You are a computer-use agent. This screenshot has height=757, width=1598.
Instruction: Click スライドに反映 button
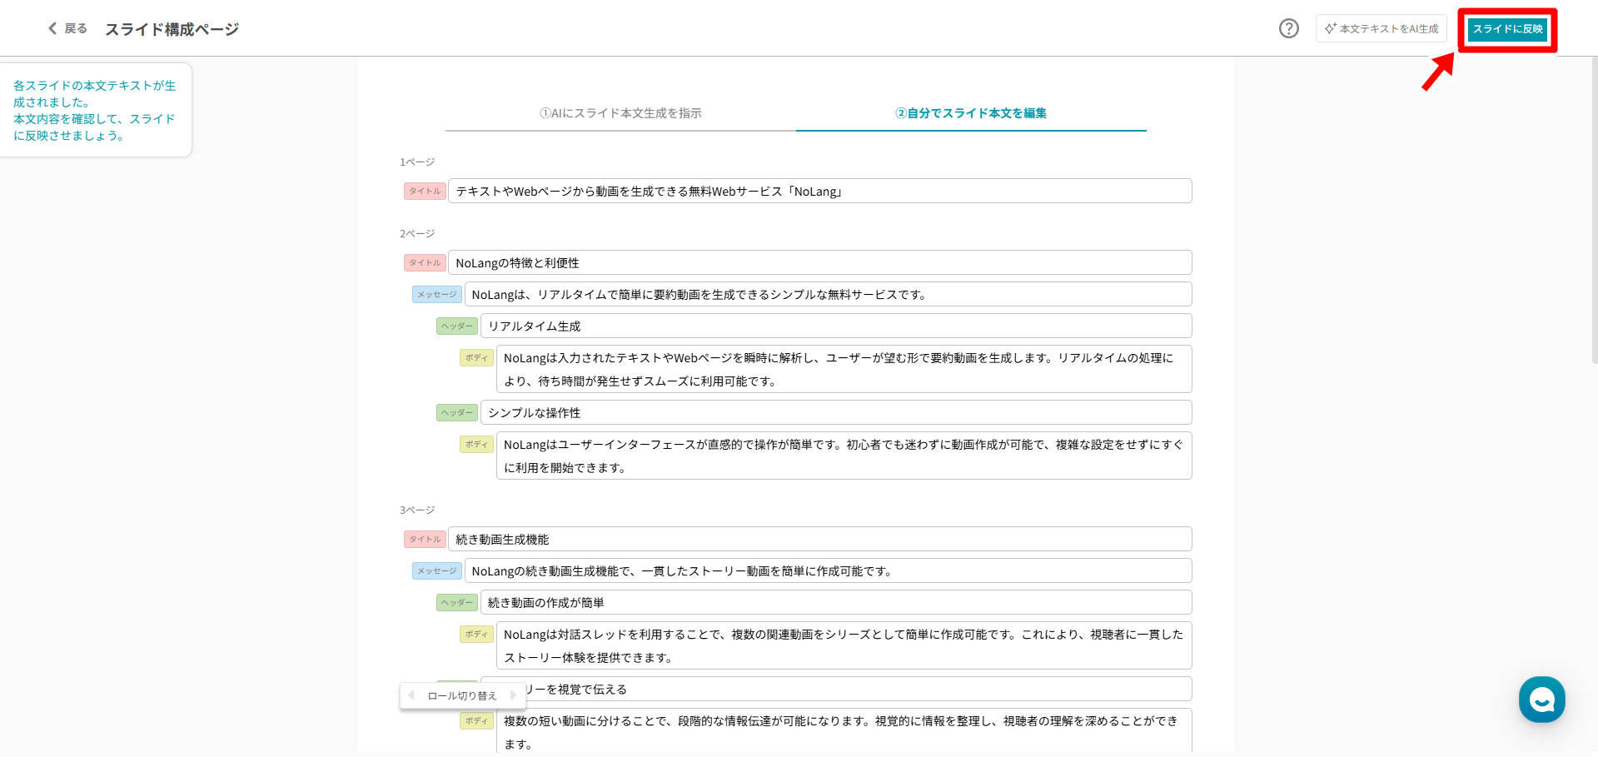coord(1507,29)
